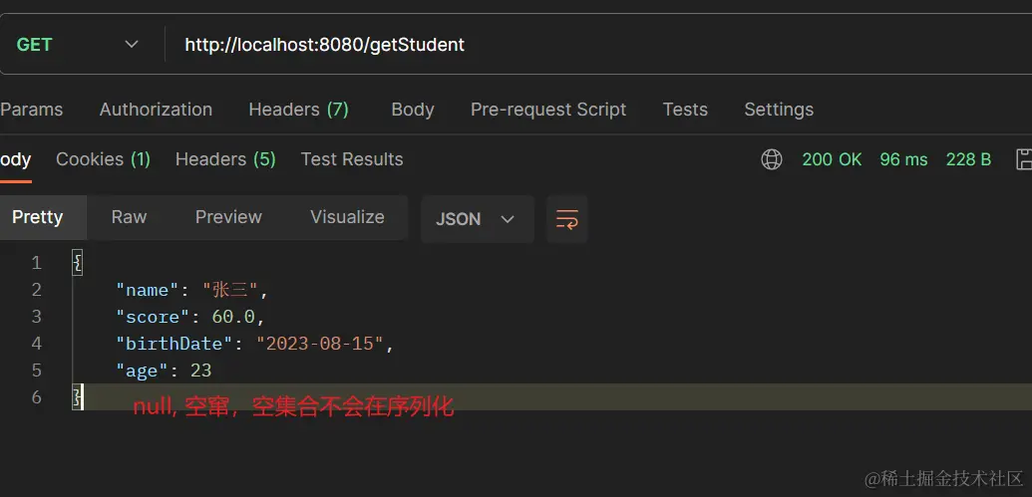
Task: Click the "张三" value
Action: pos(230,290)
